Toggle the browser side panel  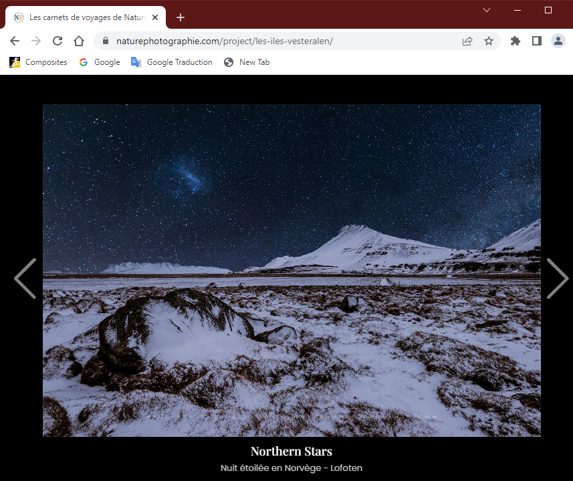[x=537, y=41]
